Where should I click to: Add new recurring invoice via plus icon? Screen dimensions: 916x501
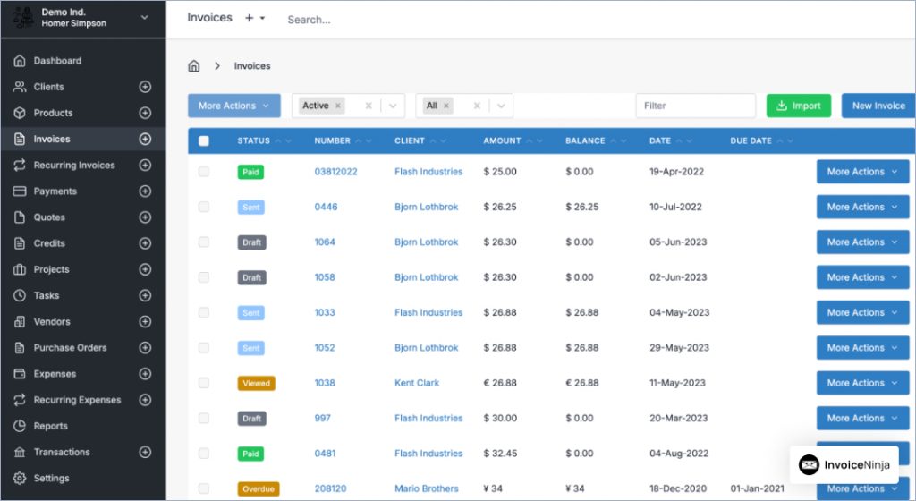[145, 166]
